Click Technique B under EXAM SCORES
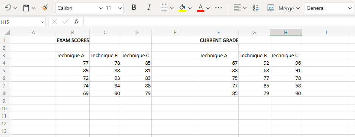 pos(105,55)
